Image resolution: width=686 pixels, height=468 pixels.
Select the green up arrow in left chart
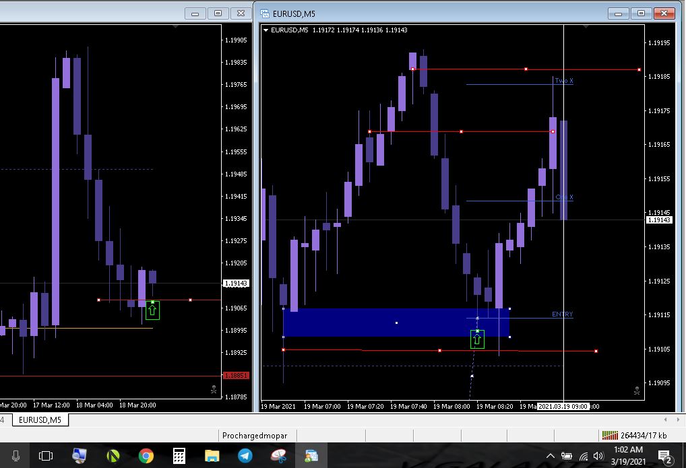click(x=152, y=310)
